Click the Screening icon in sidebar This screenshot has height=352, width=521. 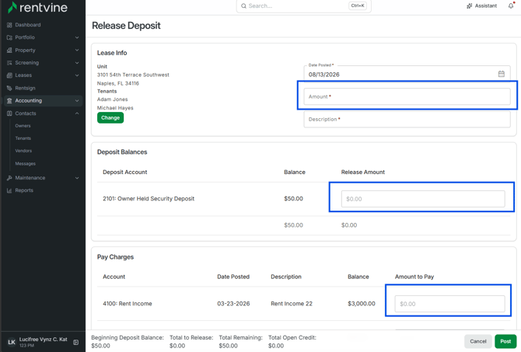pos(9,63)
